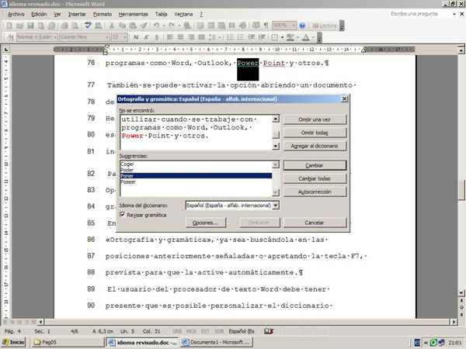Cut selection with the scissors icon
This screenshot has height=349, width=466.
[112, 26]
